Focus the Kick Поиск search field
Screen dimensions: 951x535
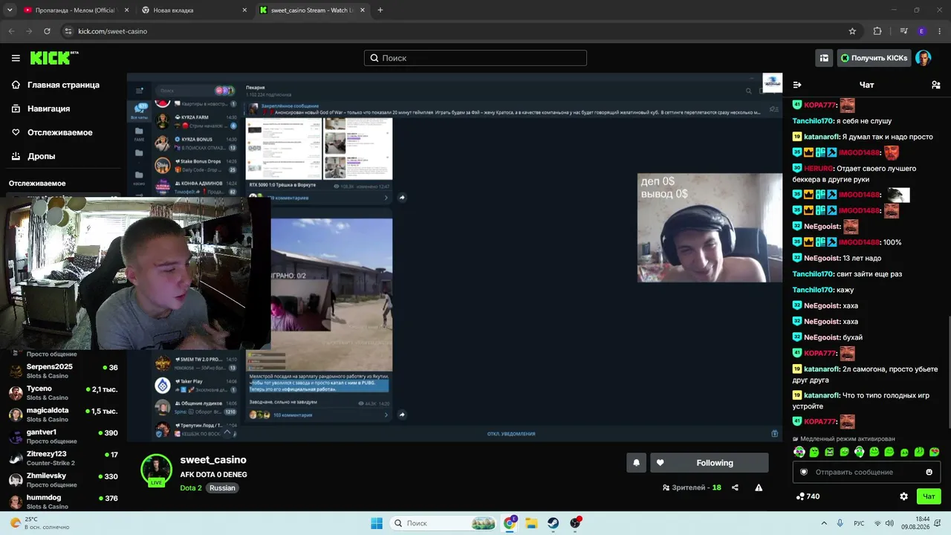[475, 58]
